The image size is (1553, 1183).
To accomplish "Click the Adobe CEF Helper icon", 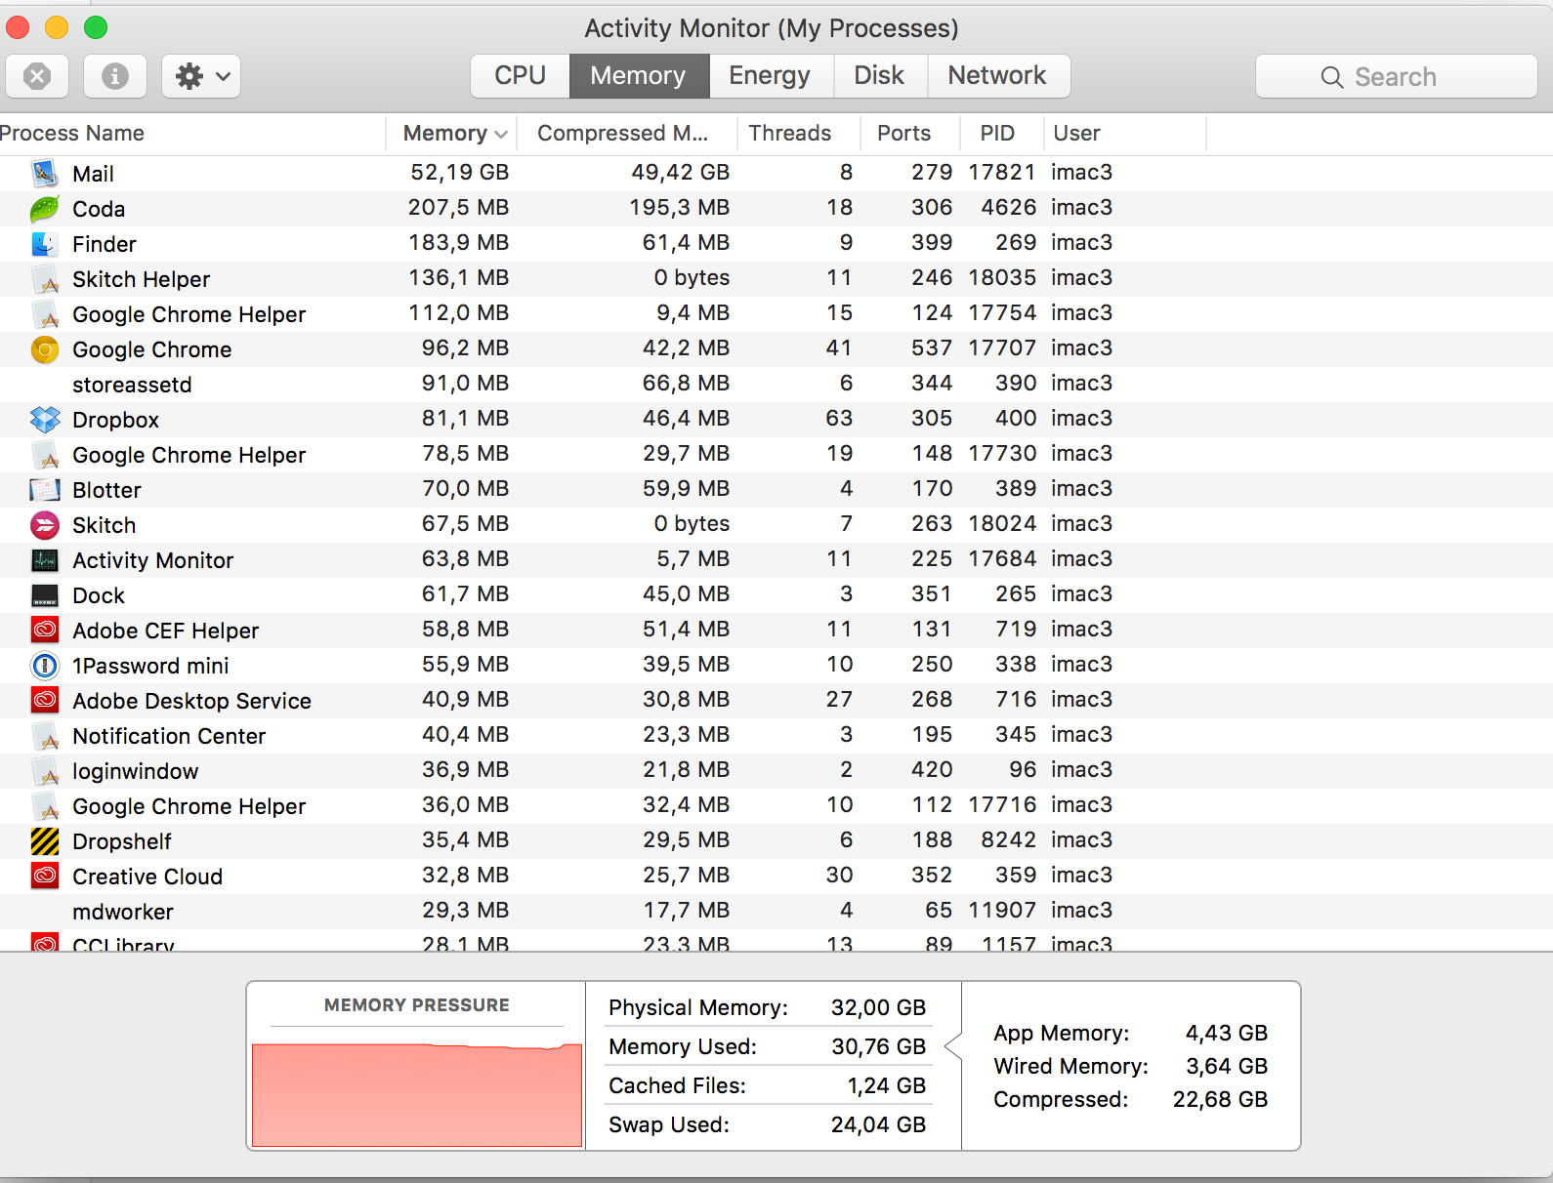I will click(45, 631).
